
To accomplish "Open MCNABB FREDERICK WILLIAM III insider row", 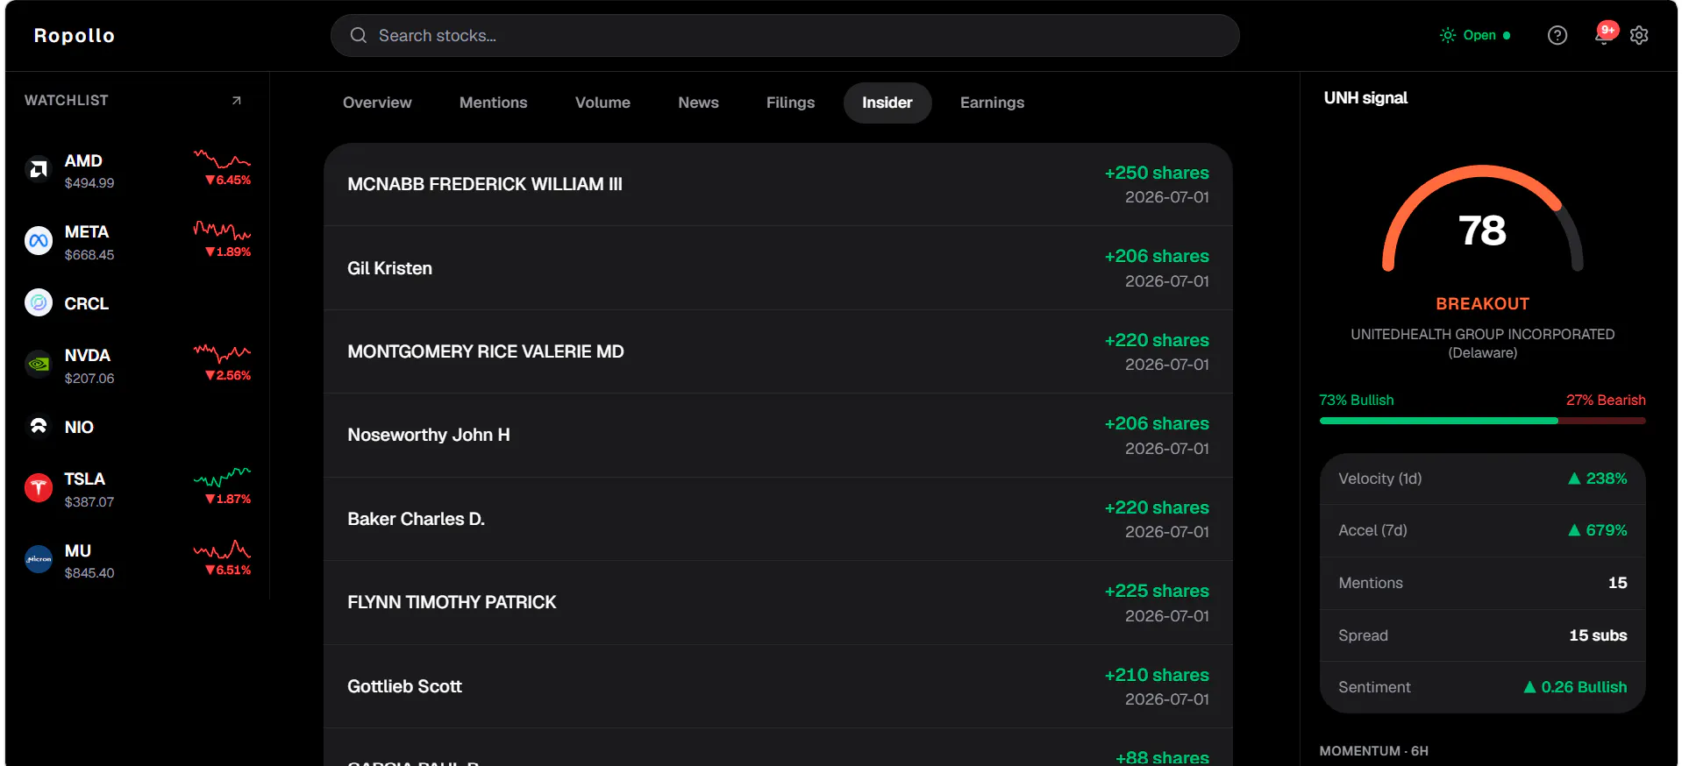I will (x=778, y=184).
